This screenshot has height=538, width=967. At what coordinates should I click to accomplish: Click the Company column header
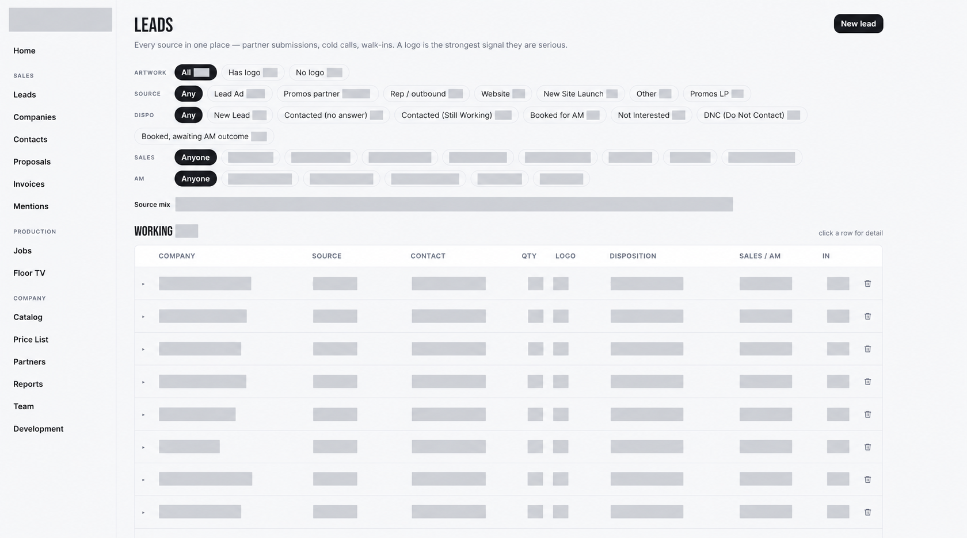tap(177, 256)
